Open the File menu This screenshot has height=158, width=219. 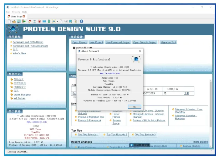pos(8,12)
